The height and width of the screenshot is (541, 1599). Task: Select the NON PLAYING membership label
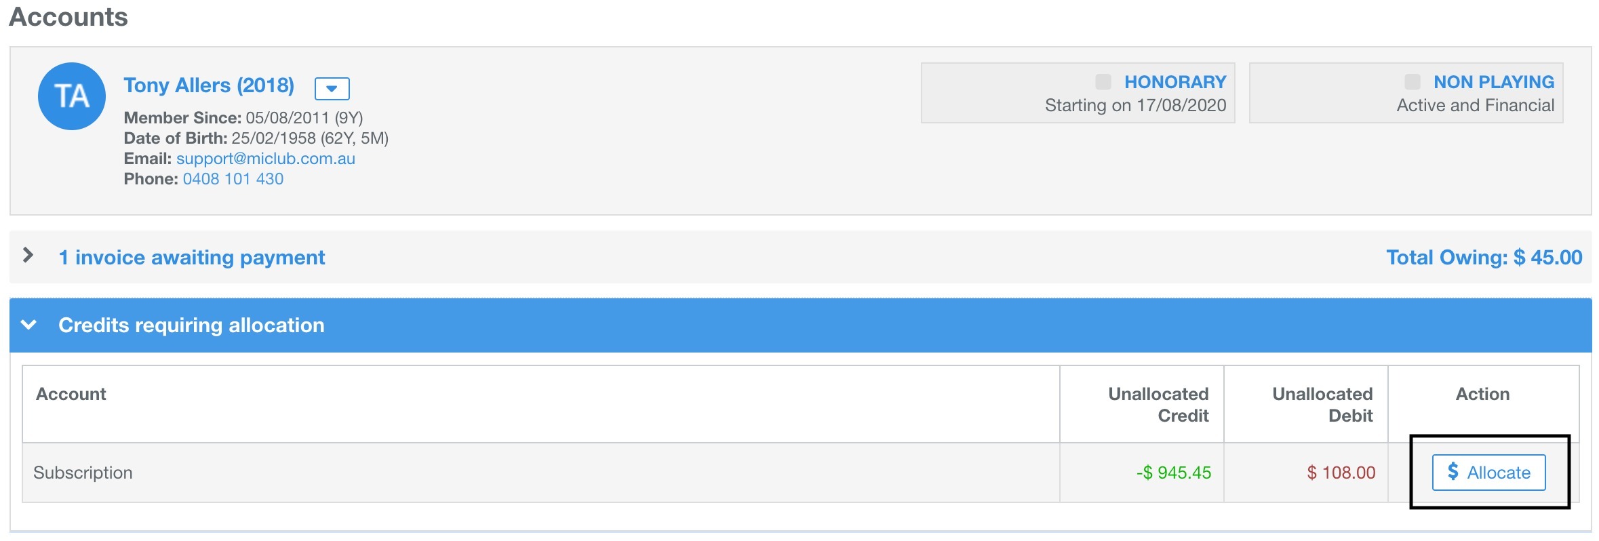point(1494,82)
